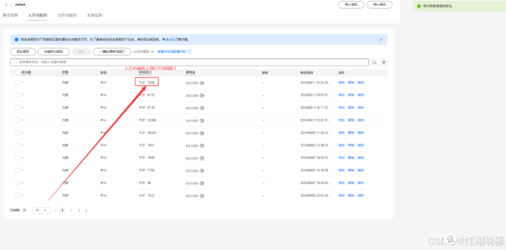Image resolution: width=506 pixels, height=250 pixels.
Task: Click 0.0.0.0/0 source in TCP 7566 row
Action: click(192, 83)
